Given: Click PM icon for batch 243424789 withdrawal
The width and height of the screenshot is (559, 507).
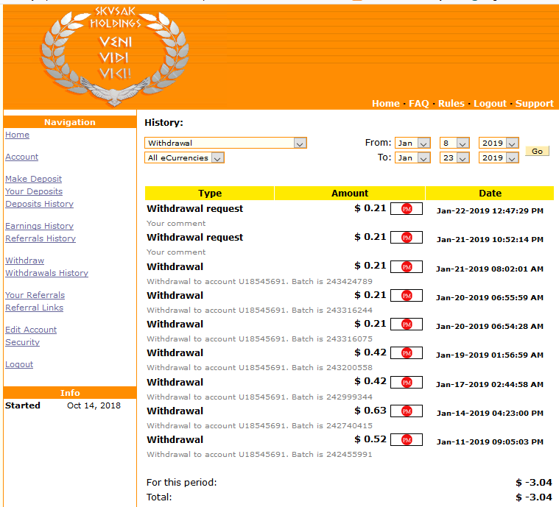Looking at the screenshot, I should [x=406, y=266].
